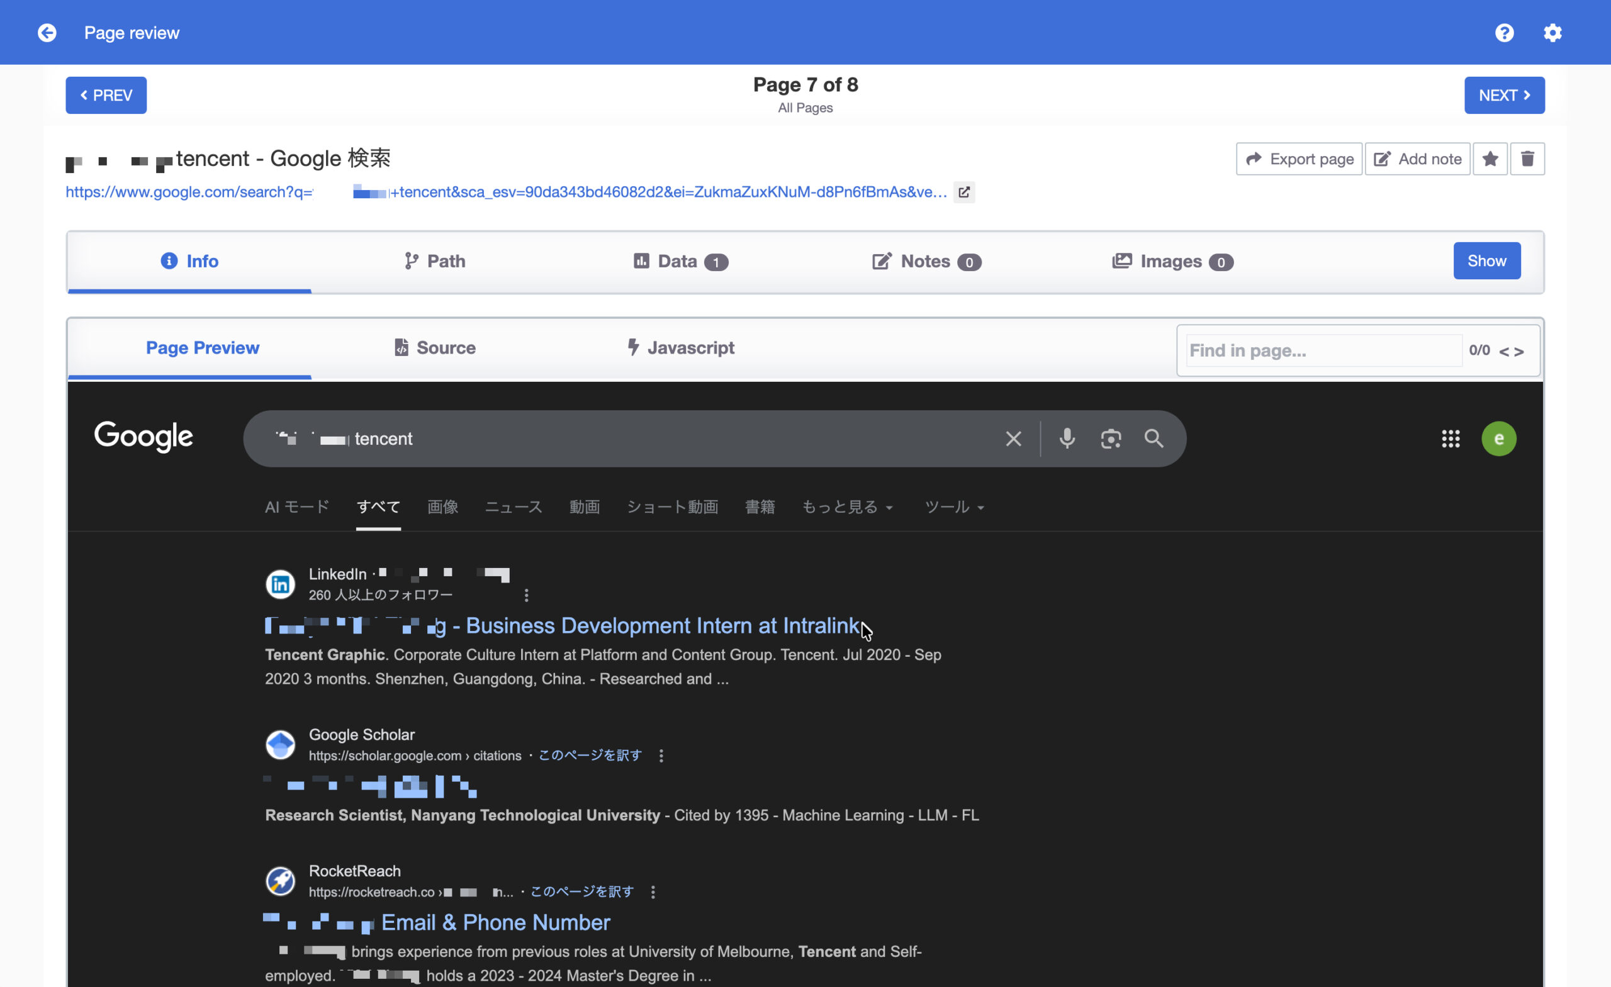
Task: Star this page as favorite
Action: coord(1490,159)
